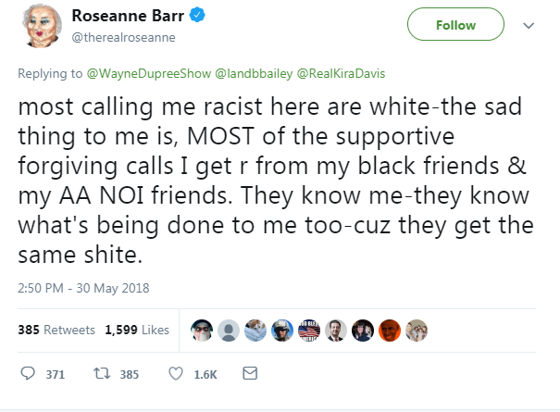Viewport: 560px width, 412px height.
Task: Open Roseanne Barr's profile picture
Action: (42, 25)
